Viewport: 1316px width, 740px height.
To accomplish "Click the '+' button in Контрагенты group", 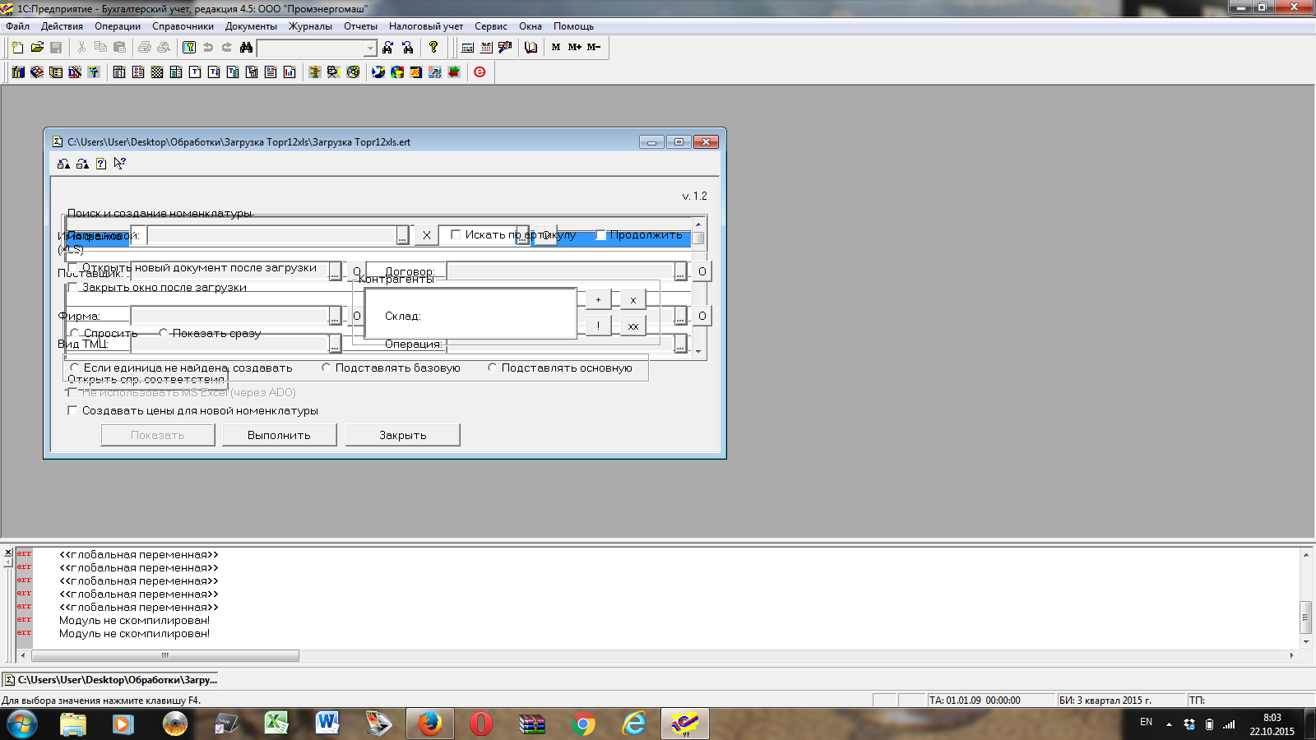I will tap(598, 299).
